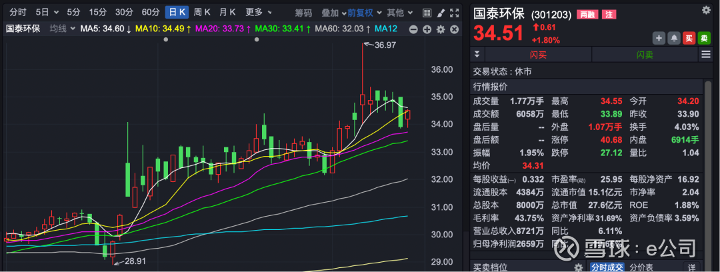Switch to 30分 chart period
Screen dimensions: 720x272
[x=124, y=13]
